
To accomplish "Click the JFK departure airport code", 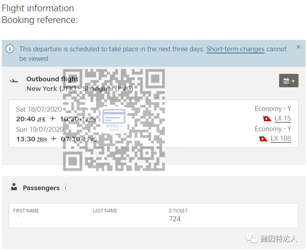I will coord(41,119).
